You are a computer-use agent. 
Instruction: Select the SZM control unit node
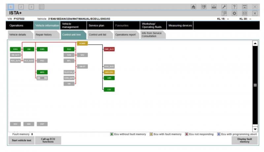[x=69, y=55]
